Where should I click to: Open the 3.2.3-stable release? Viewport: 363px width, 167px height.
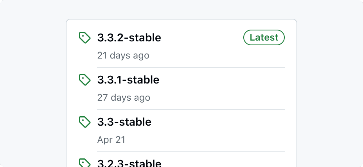click(129, 163)
